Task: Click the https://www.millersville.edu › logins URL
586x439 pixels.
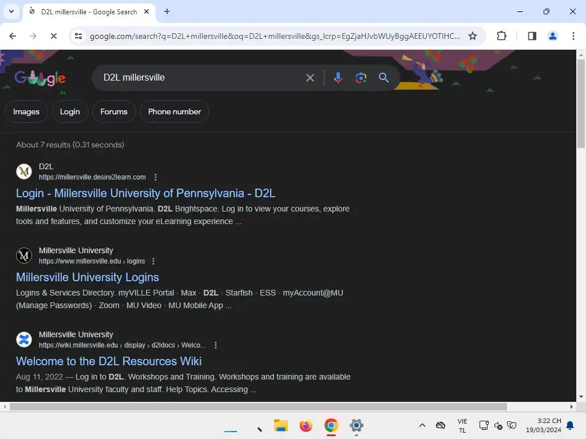Action: (92, 261)
